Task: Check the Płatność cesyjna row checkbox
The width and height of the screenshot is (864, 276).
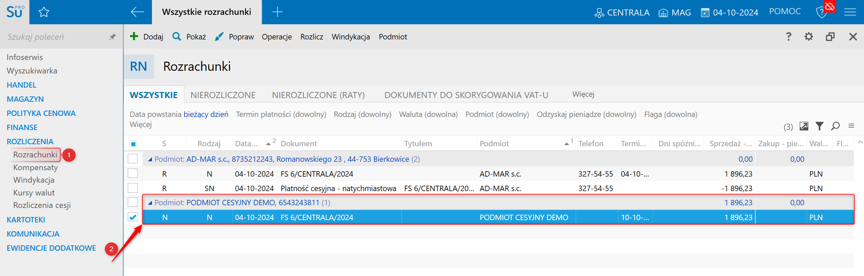Action: tap(133, 188)
